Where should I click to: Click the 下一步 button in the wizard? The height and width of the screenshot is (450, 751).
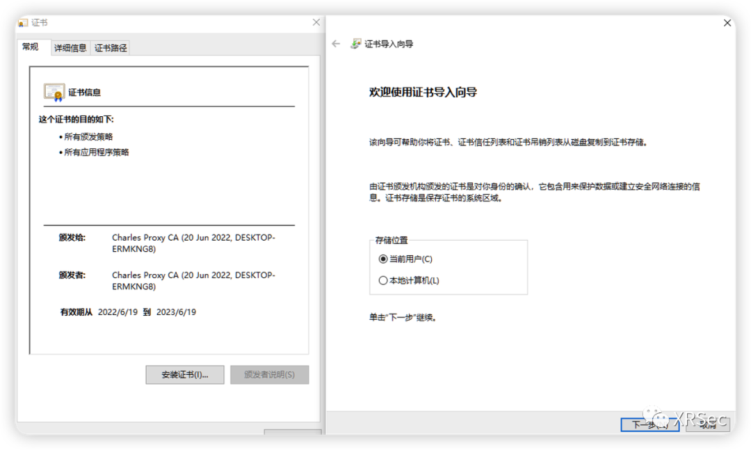click(x=650, y=424)
